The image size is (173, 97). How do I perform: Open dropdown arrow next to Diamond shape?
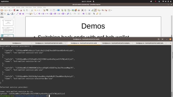(x=41, y=14)
